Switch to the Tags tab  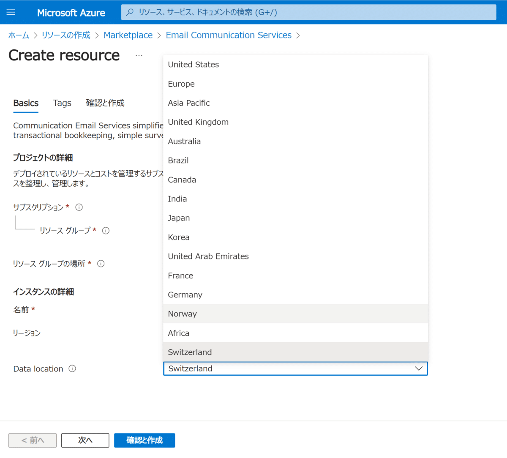point(62,103)
